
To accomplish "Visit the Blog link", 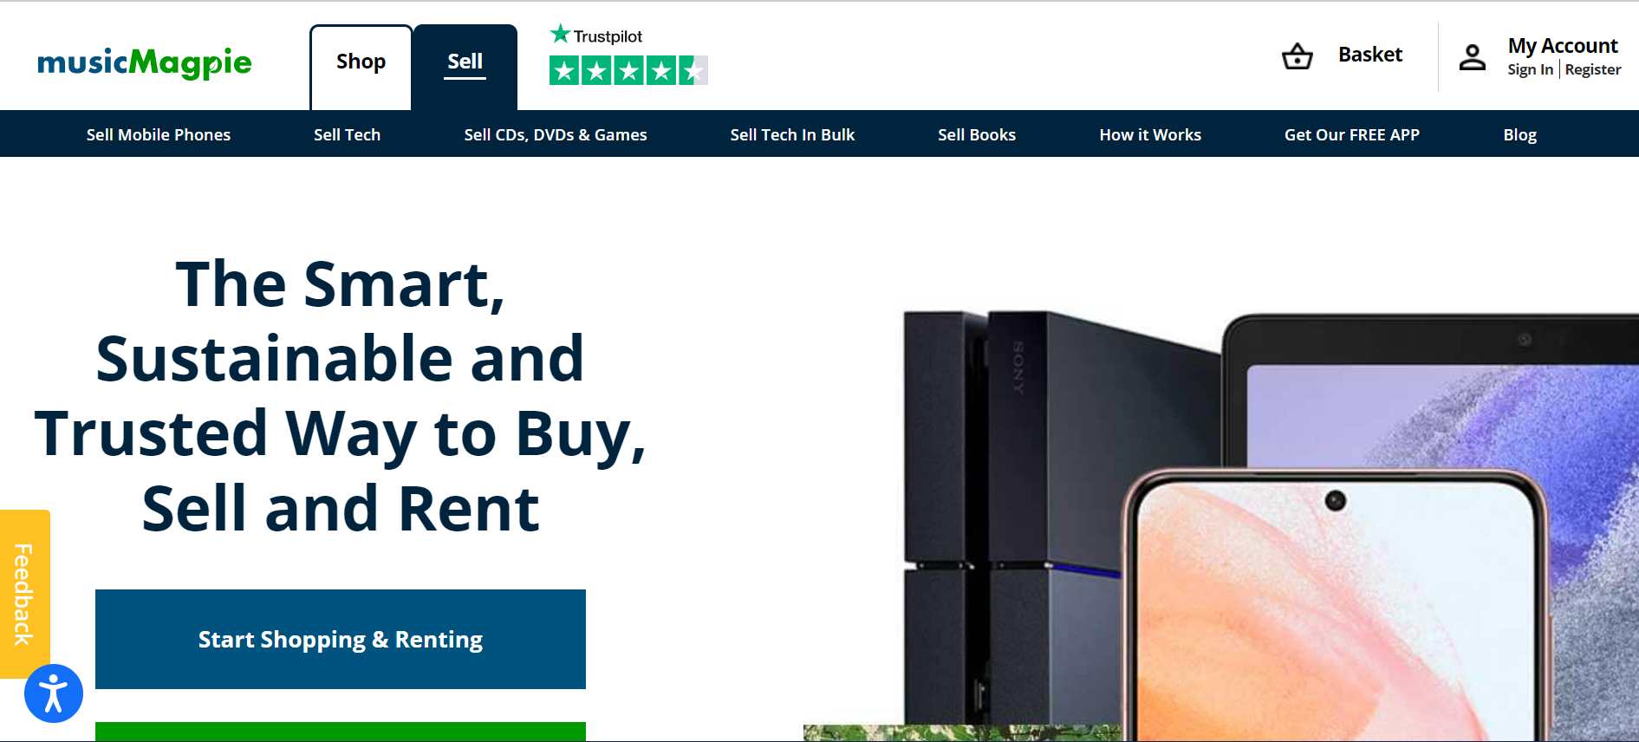I will (1520, 134).
